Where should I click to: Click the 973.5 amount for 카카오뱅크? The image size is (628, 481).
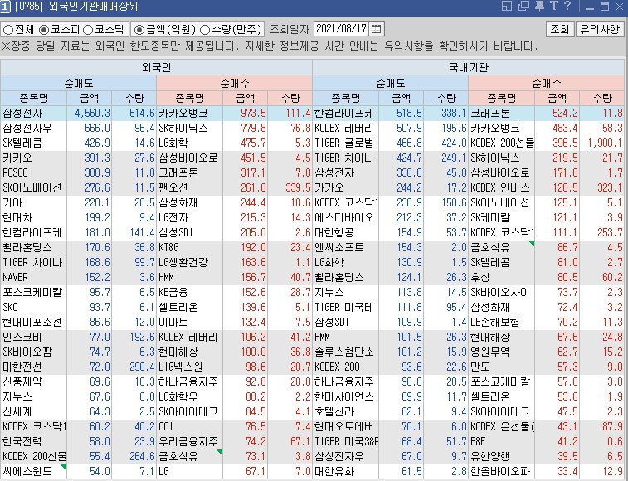click(x=253, y=114)
